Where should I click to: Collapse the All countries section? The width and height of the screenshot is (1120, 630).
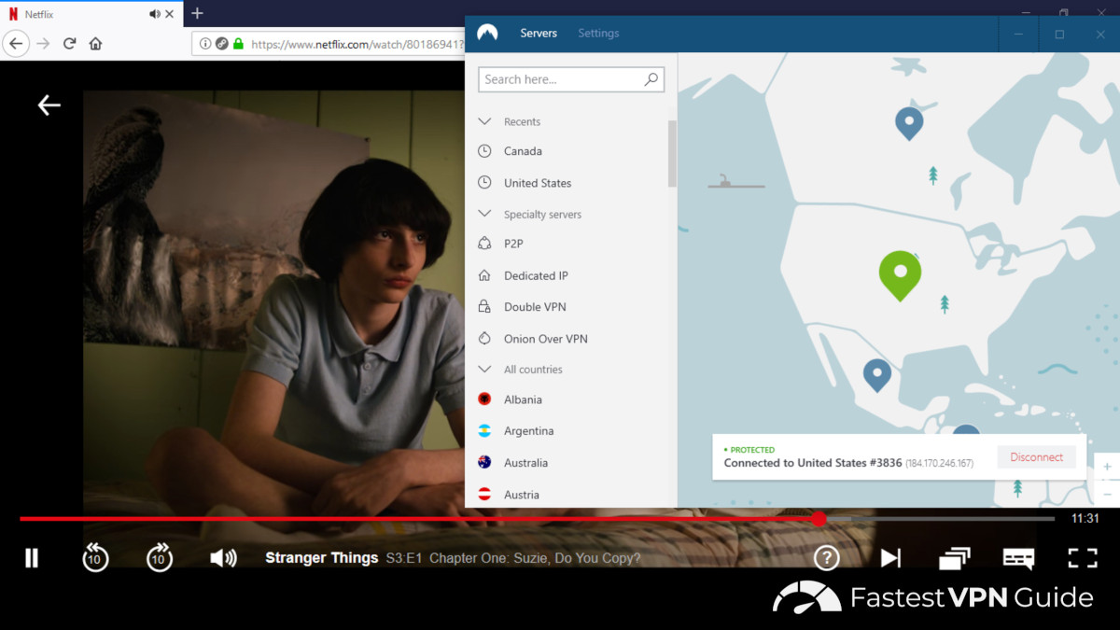(x=484, y=369)
